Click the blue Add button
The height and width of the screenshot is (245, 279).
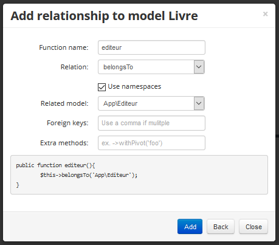coord(190,227)
